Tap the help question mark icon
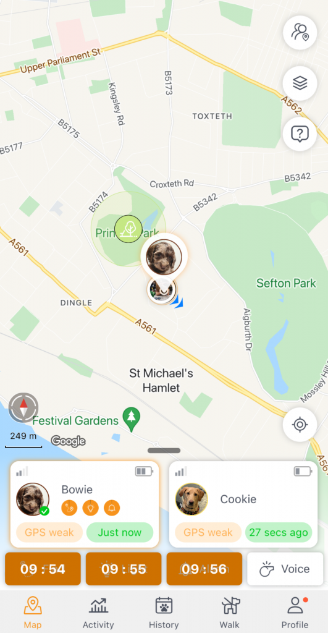 tap(300, 134)
